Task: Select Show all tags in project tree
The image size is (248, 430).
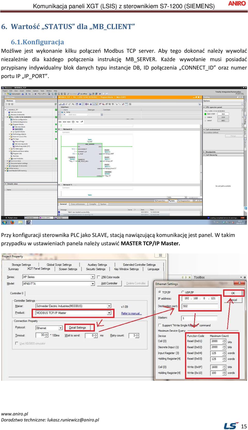Action: [x=19, y=142]
